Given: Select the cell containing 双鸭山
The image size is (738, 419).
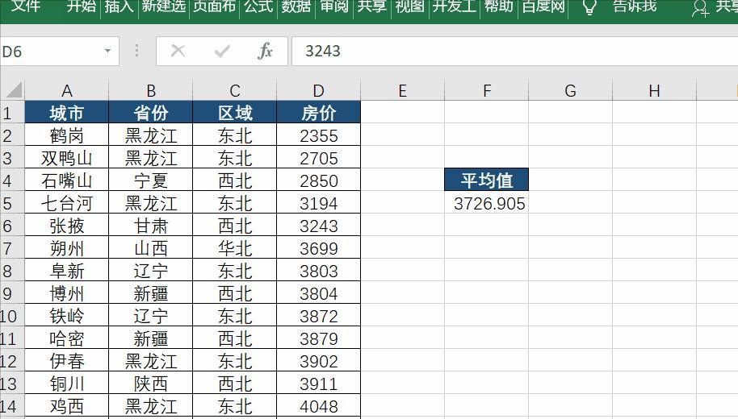Looking at the screenshot, I should (67, 158).
